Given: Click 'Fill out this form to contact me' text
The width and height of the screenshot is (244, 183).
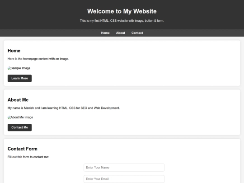Looking at the screenshot, I should coord(28,157).
